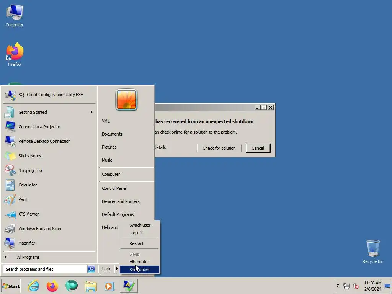Choose Restart
Image resolution: width=392 pixels, height=294 pixels.
click(139, 243)
